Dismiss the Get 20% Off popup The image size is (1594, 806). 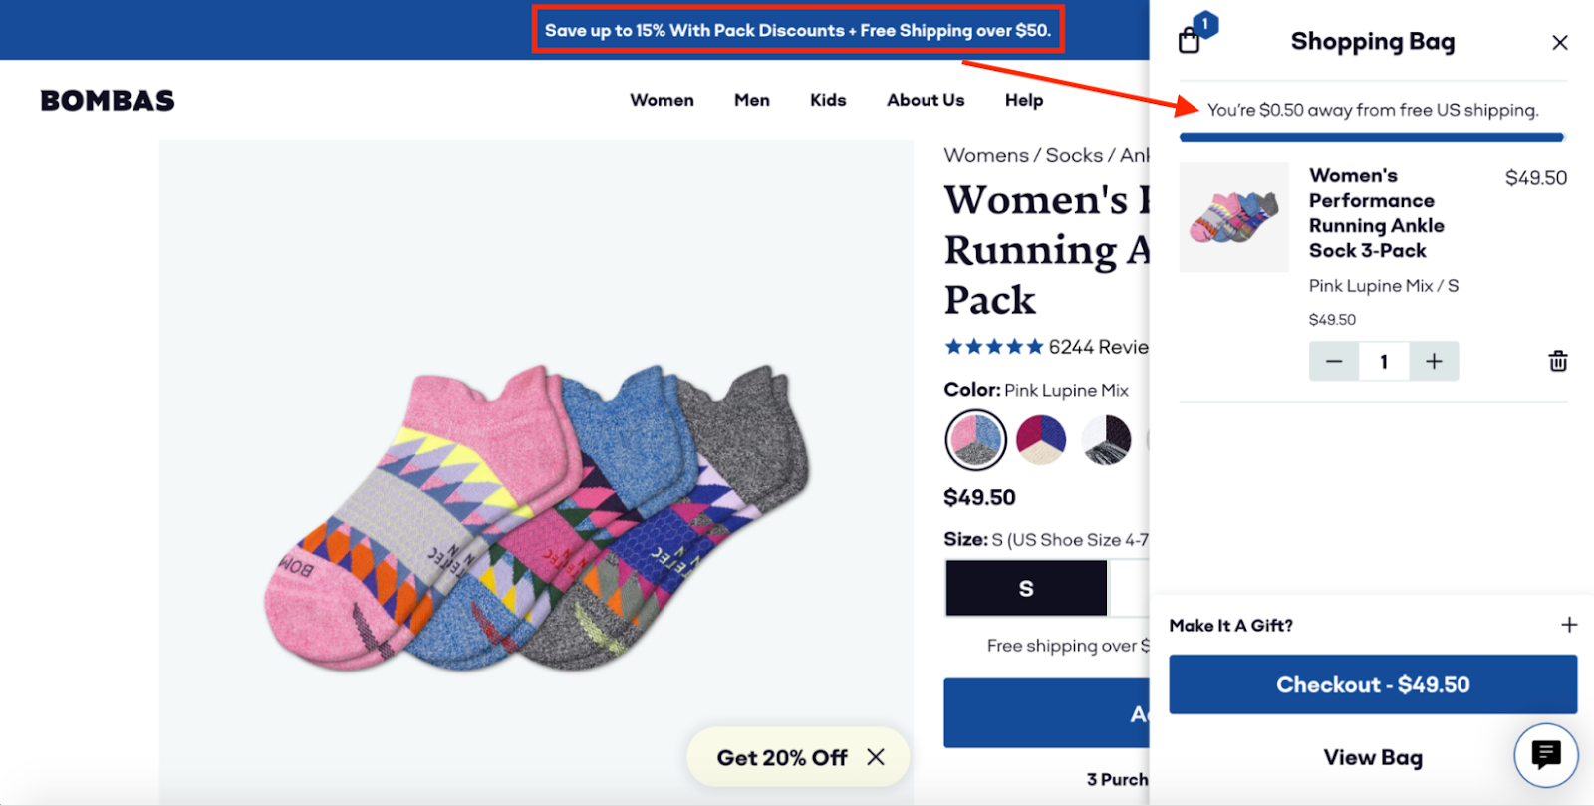pyautogui.click(x=876, y=757)
